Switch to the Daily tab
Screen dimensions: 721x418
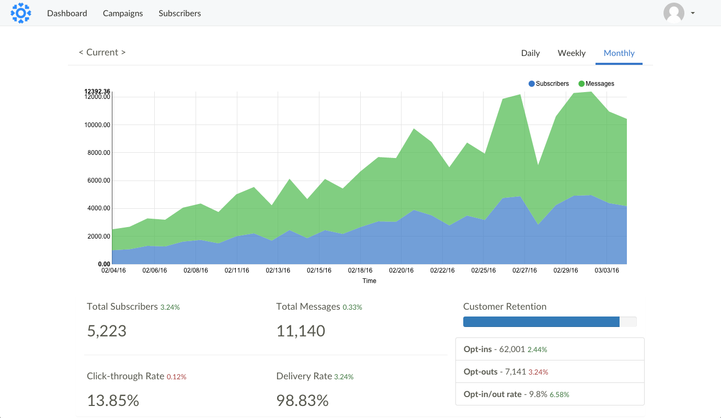click(531, 53)
